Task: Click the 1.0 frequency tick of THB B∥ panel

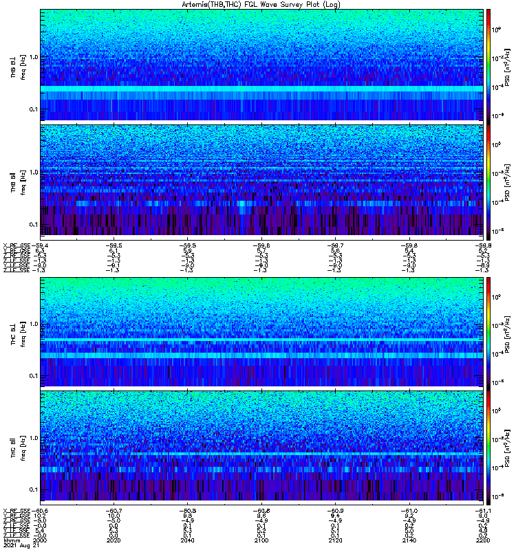Action: click(x=34, y=173)
